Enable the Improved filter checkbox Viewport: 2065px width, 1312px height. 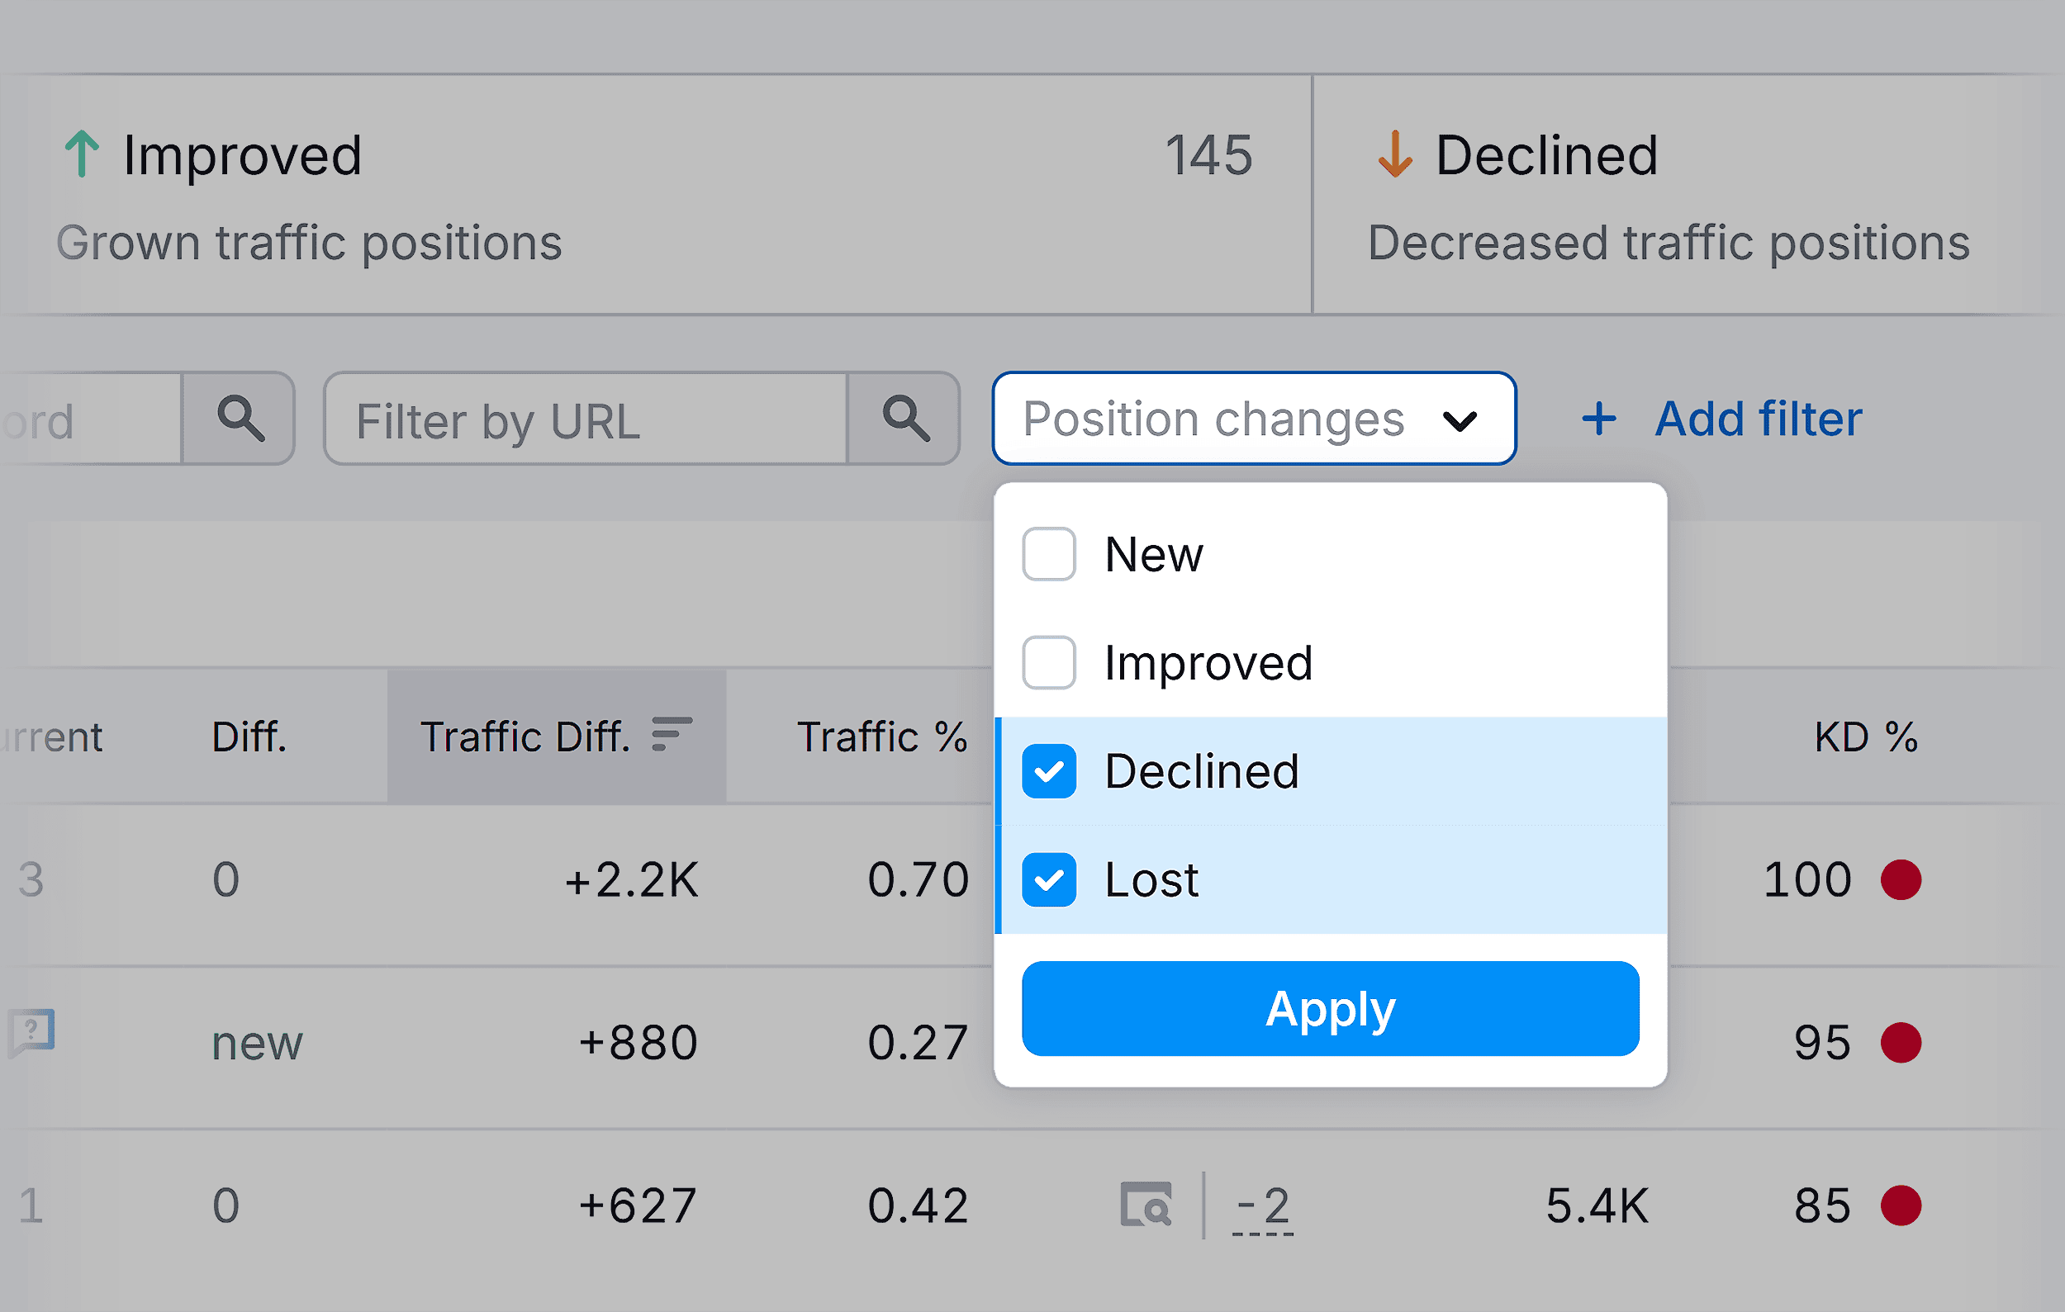1048,662
